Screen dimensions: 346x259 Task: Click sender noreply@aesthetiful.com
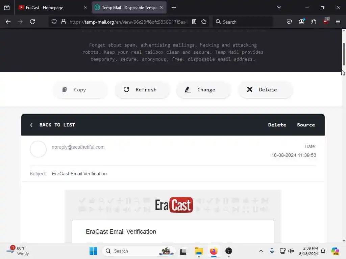click(78, 147)
